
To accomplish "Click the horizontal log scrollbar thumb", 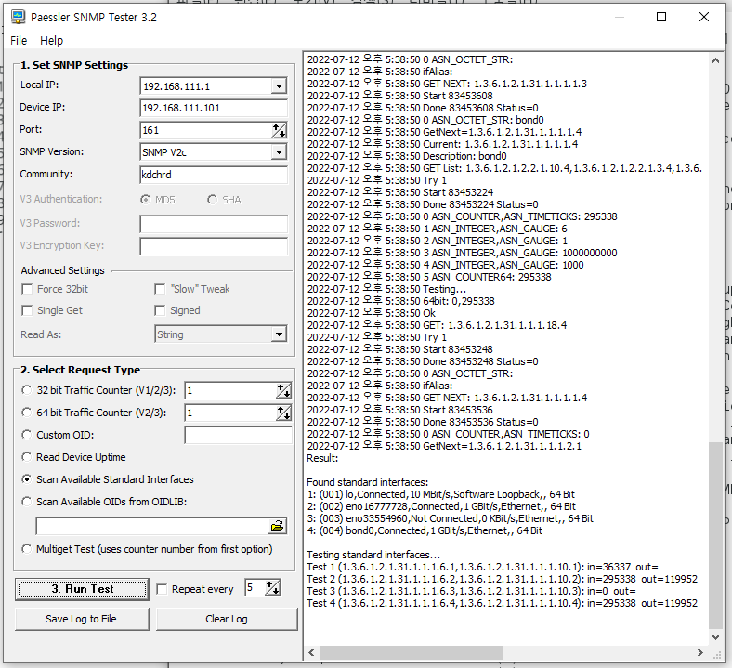I will tap(411, 652).
